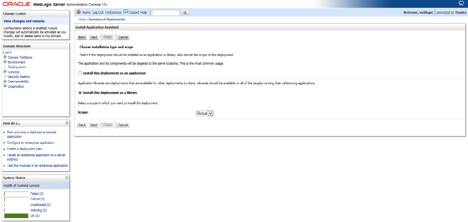
Task: Click the top disabled Finish button
Action: [107, 38]
